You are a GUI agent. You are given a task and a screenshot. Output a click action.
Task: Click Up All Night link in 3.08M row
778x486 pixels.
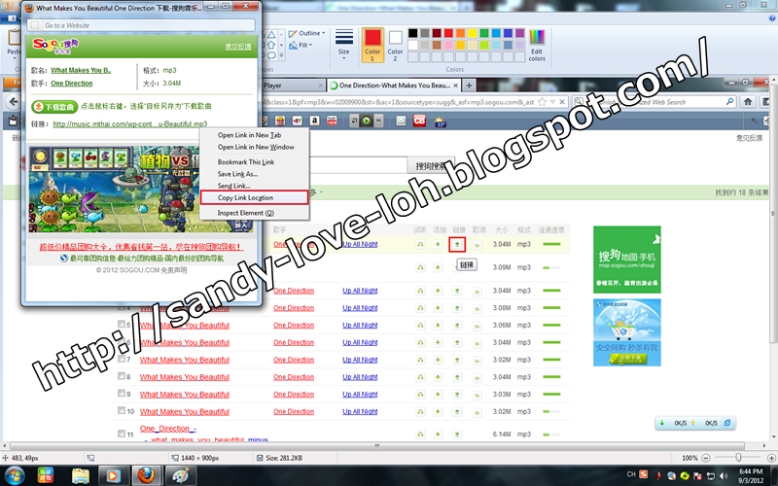point(360,308)
